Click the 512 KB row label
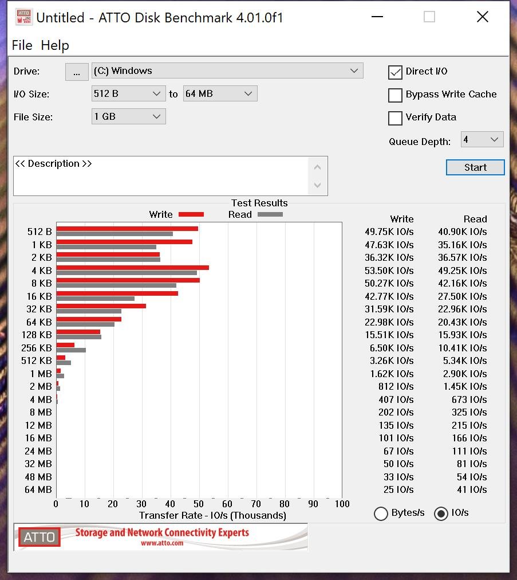The width and height of the screenshot is (517, 580). 37,360
